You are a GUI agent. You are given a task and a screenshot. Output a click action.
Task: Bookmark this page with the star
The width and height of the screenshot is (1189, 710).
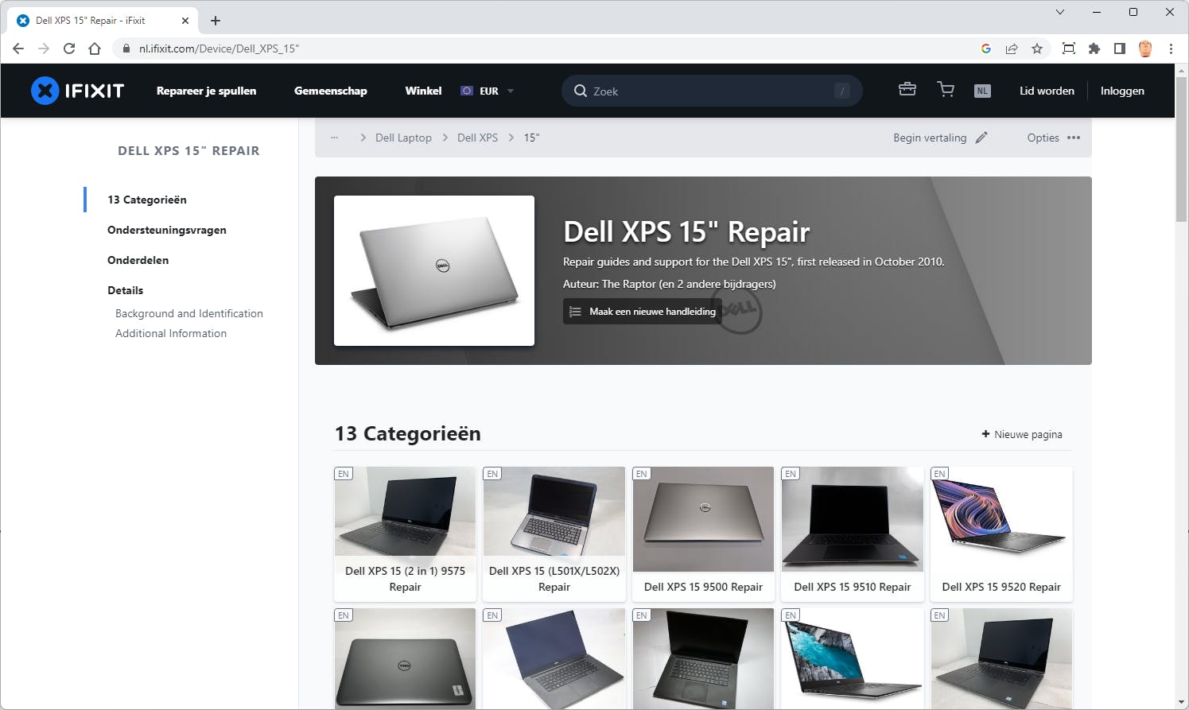[1037, 48]
